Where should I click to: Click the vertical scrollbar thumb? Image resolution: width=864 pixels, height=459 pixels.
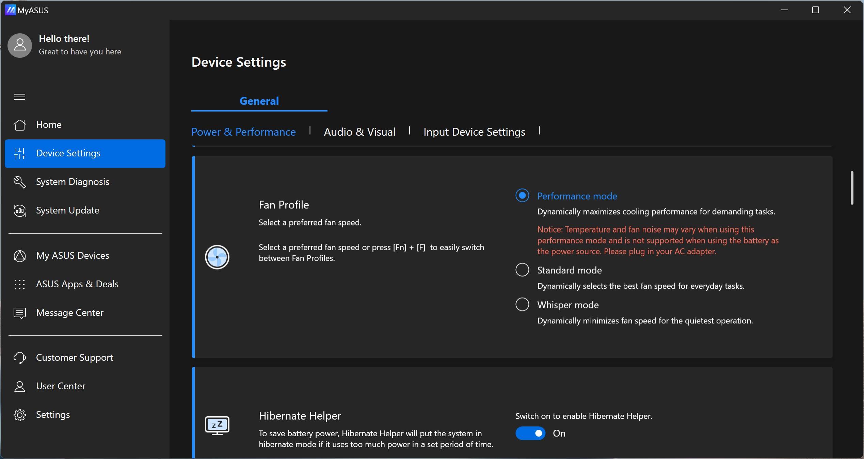pyautogui.click(x=852, y=188)
